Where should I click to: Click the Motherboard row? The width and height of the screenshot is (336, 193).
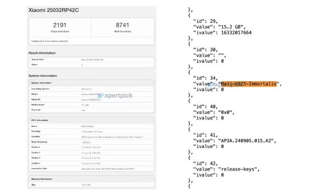click(x=92, y=105)
